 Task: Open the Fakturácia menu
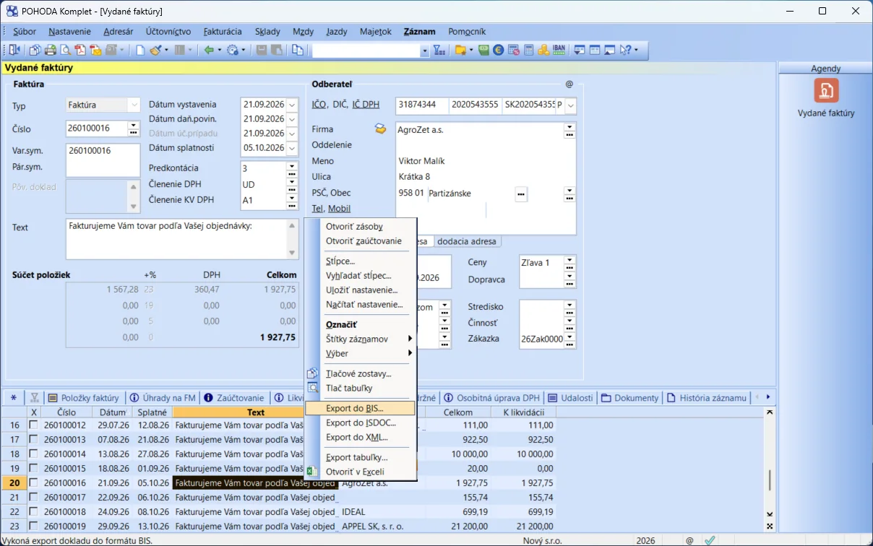(223, 32)
